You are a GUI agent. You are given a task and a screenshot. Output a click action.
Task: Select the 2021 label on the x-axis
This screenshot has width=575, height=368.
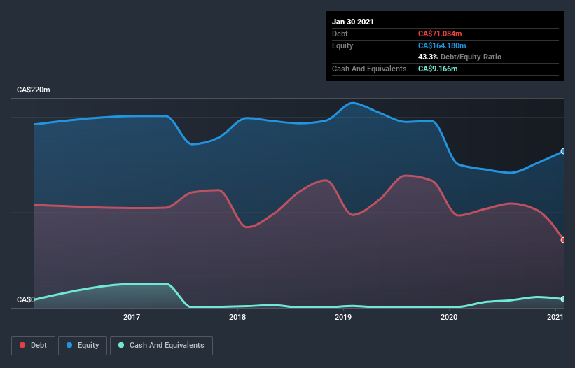pos(555,317)
